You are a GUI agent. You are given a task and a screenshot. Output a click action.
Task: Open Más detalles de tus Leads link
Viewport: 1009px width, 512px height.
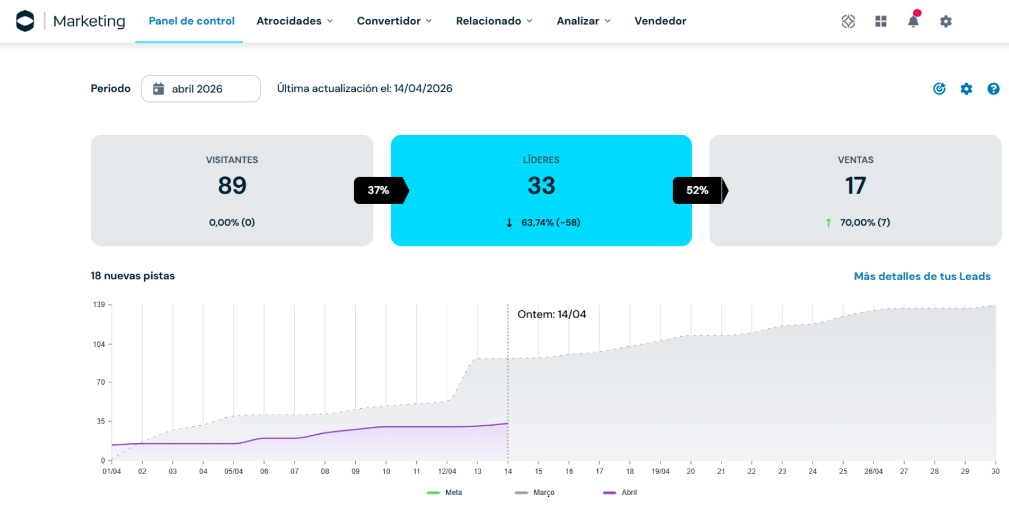coord(922,276)
